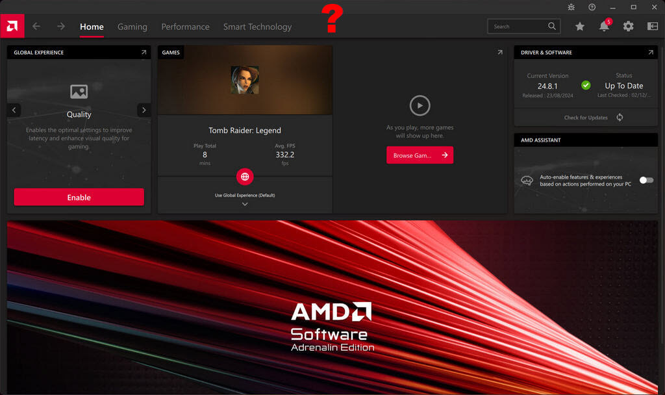Switch to the Performance tab
Screen dimensions: 665x395
point(185,27)
